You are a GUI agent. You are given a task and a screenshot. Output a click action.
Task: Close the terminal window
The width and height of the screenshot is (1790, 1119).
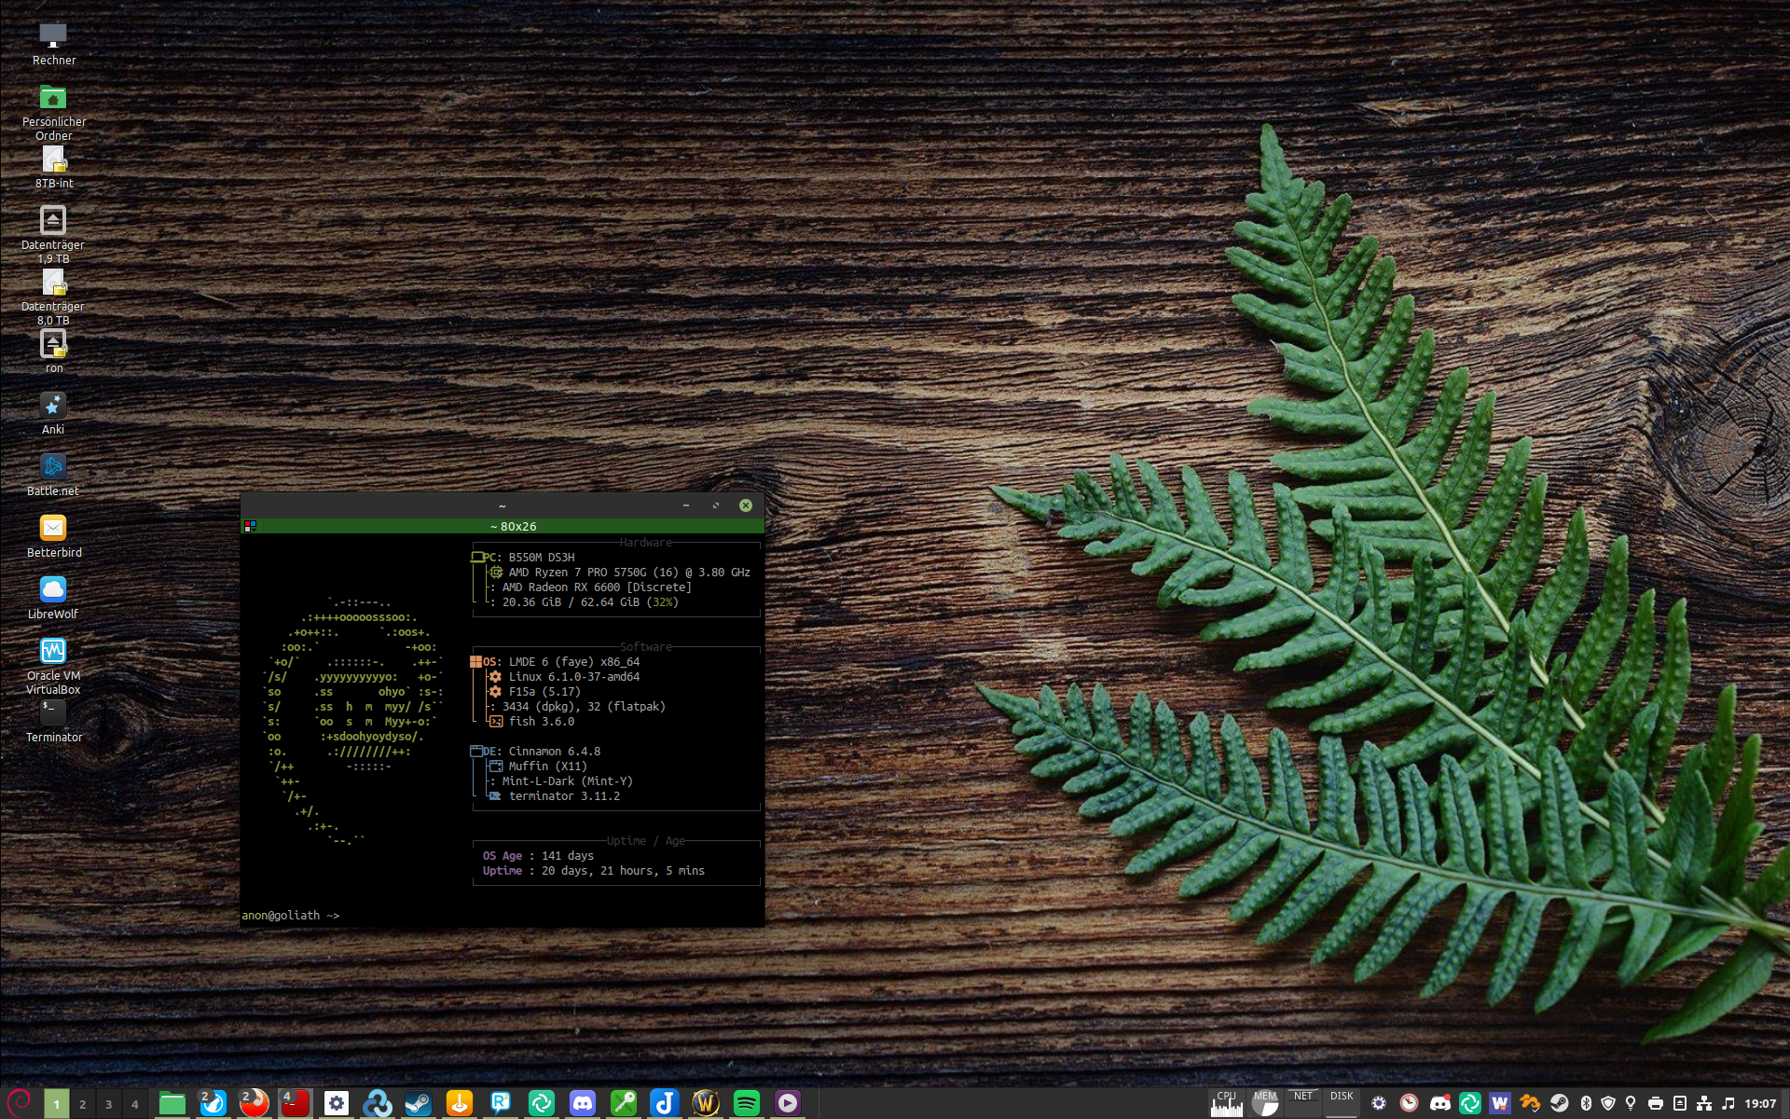(746, 505)
